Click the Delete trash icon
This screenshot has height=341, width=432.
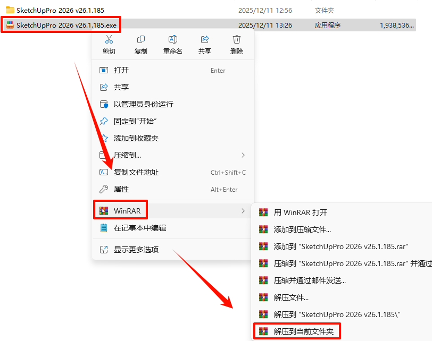(237, 40)
